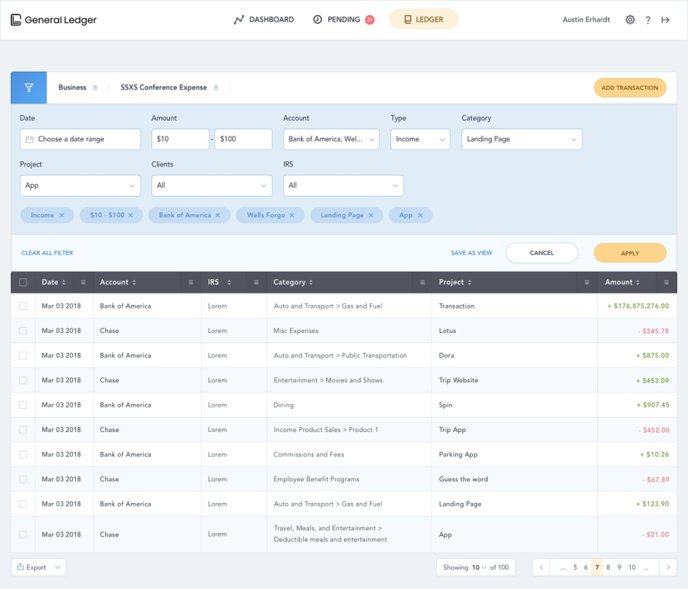The image size is (688, 589).
Task: Select the blue filter funnel icon
Action: 28,87
